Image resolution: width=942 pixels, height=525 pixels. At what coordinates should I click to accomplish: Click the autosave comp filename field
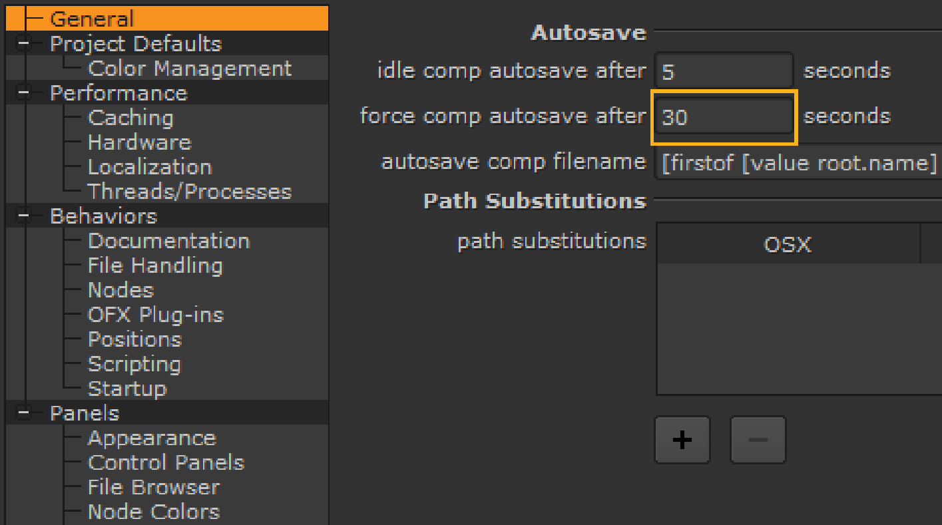click(799, 162)
